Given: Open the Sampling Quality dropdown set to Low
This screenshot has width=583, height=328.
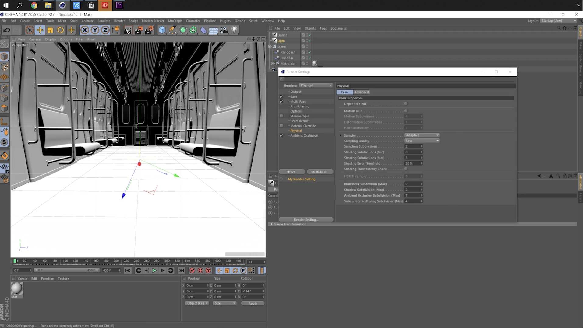Looking at the screenshot, I should point(422,141).
